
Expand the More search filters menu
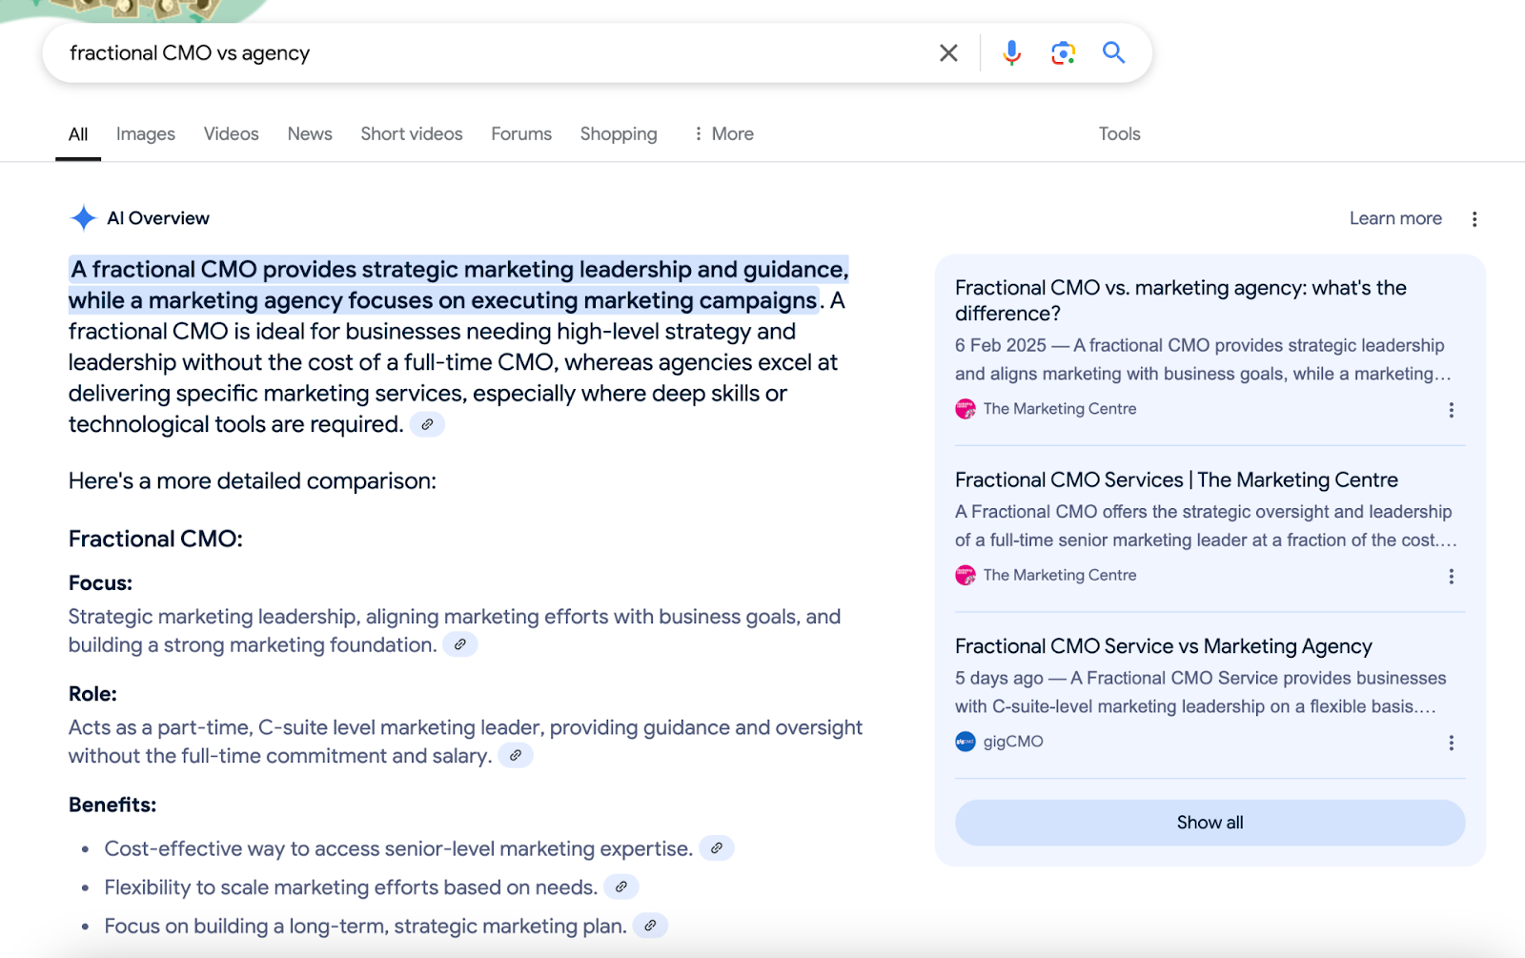(724, 134)
